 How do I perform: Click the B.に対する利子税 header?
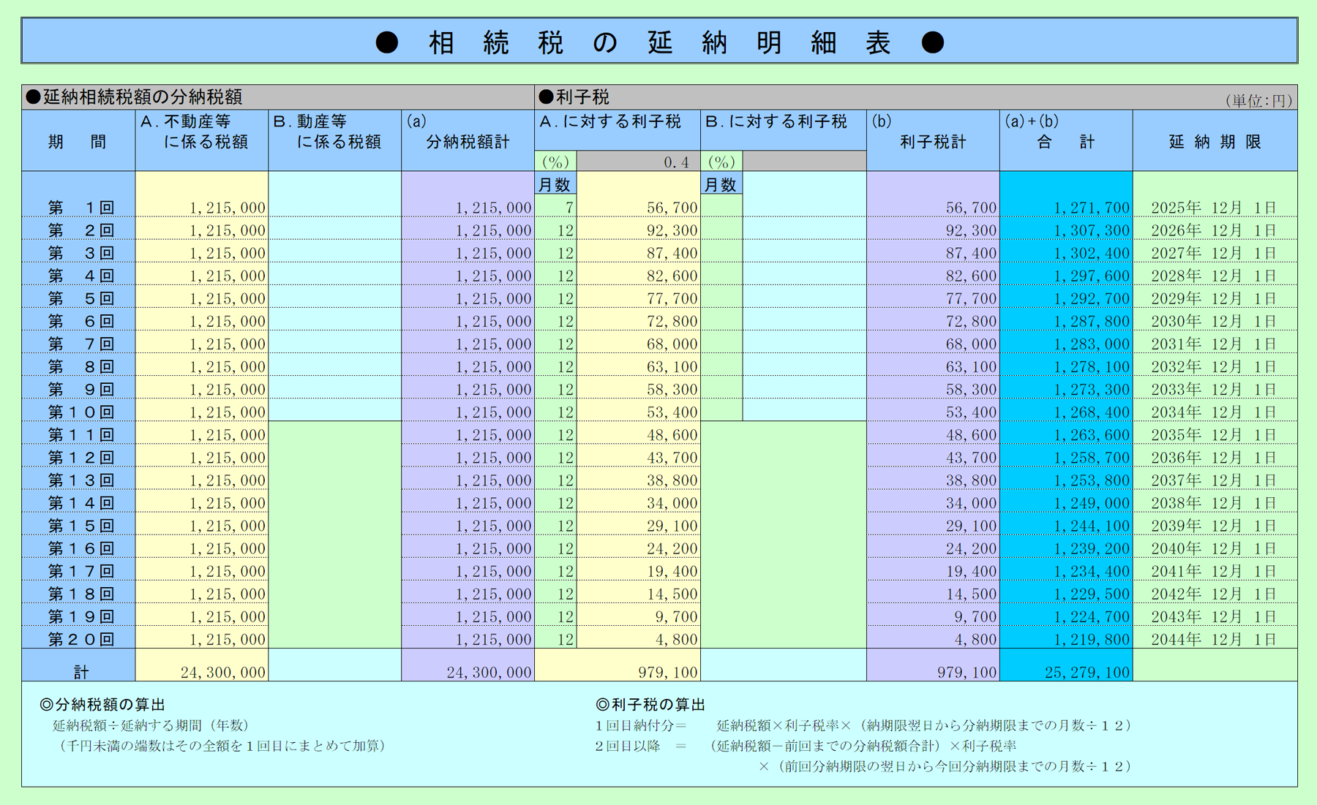784,130
